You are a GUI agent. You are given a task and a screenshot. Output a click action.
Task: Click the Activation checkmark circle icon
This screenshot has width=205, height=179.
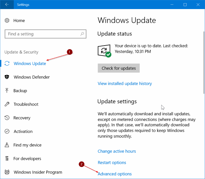7,131
